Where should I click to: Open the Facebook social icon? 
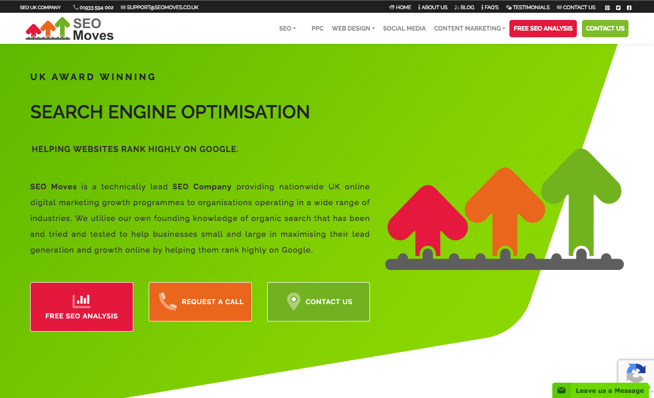tap(629, 8)
